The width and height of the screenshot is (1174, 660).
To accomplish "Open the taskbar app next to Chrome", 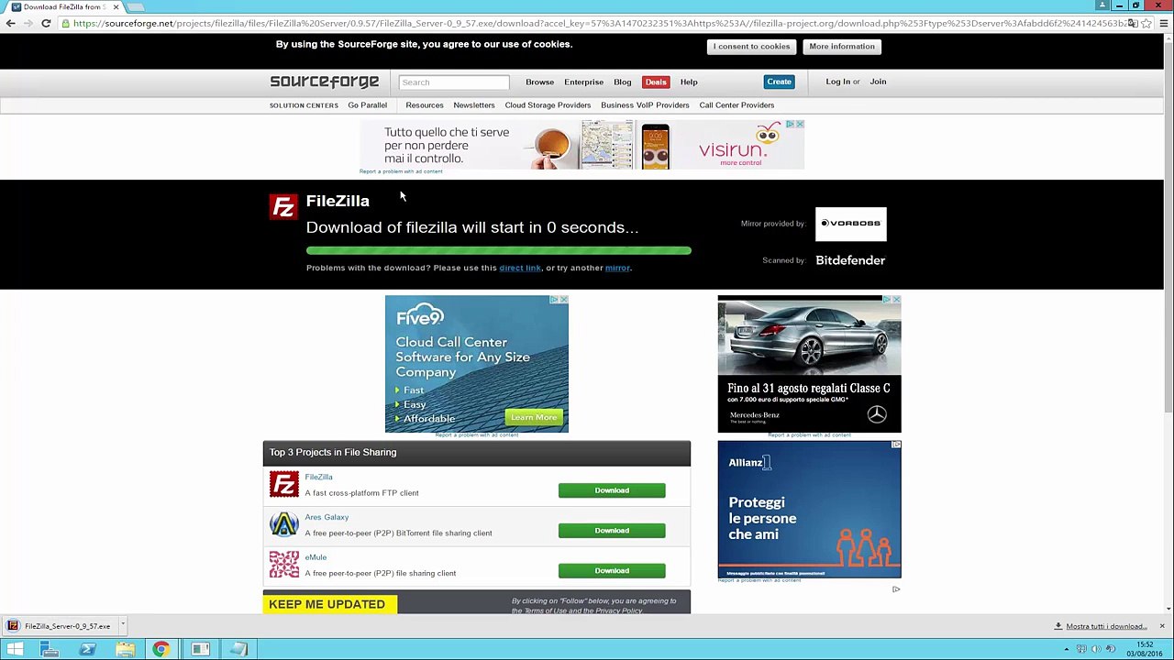I will [x=200, y=649].
